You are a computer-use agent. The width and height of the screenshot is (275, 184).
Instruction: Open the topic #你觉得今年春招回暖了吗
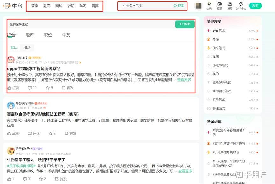(x=229, y=132)
